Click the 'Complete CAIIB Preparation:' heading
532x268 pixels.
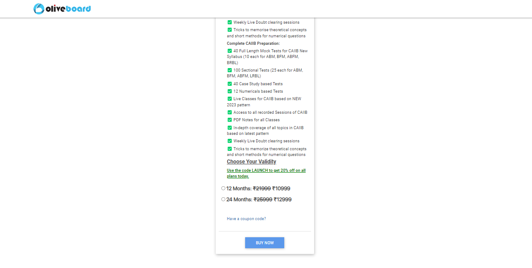[253, 43]
